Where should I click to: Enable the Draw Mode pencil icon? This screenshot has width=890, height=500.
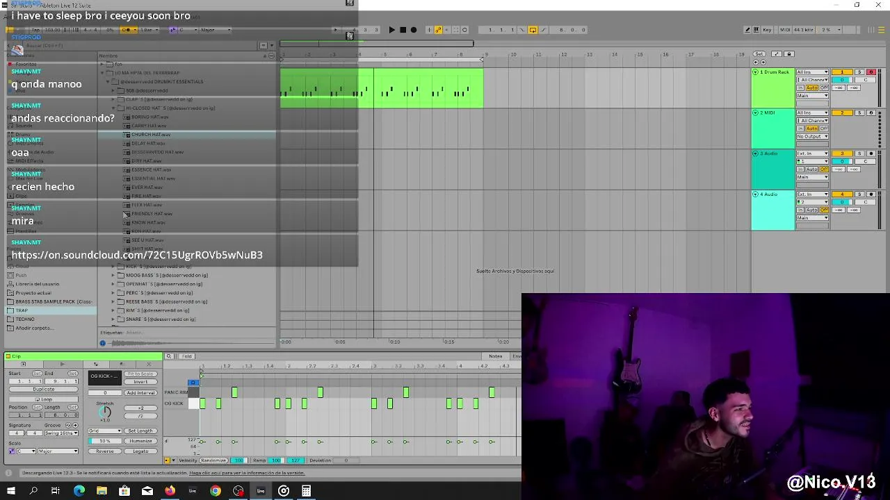pos(747,30)
